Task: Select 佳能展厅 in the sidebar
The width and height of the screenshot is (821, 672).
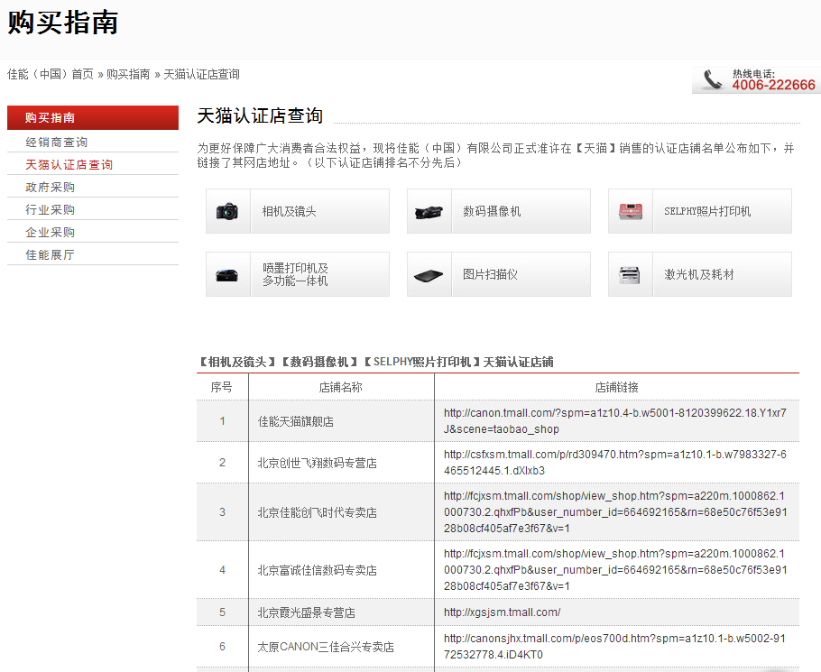Action: click(51, 254)
